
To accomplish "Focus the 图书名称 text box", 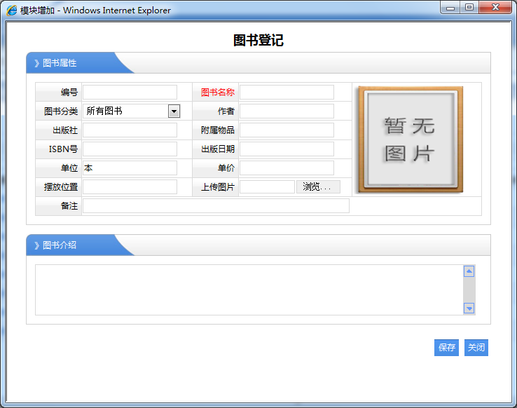I will coord(287,93).
